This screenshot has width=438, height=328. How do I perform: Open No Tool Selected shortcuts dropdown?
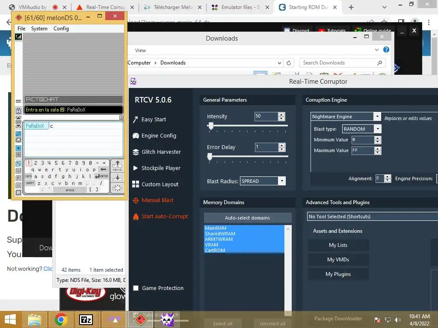tap(373, 217)
